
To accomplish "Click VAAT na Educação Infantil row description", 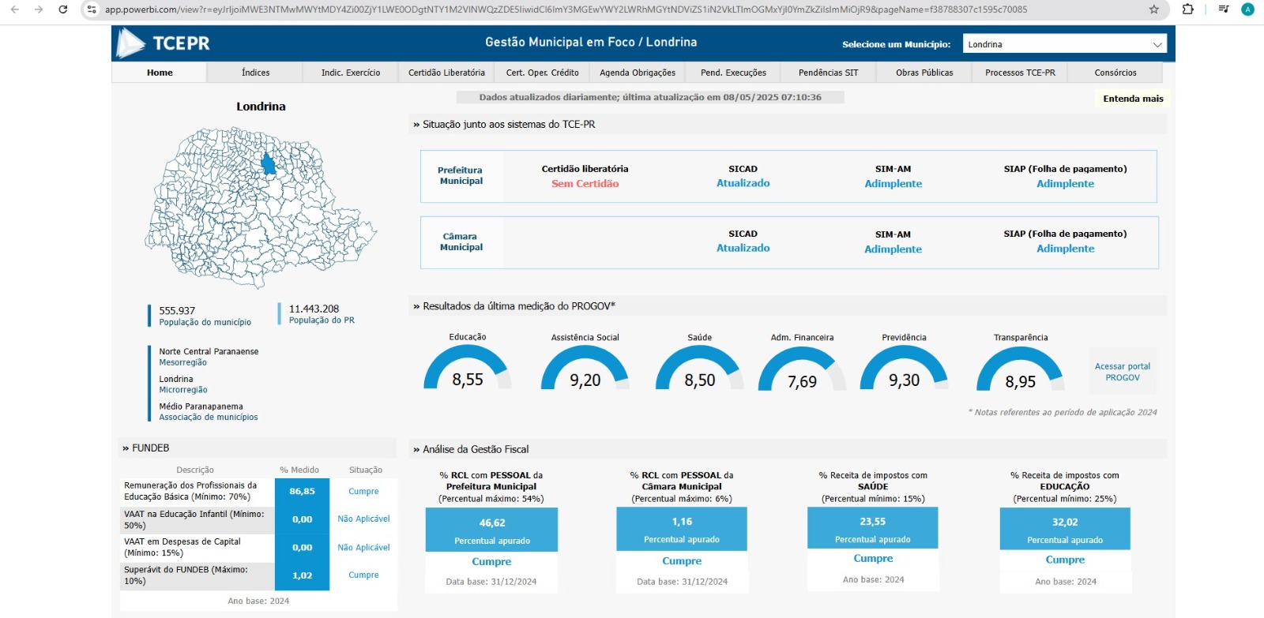I will pos(195,519).
